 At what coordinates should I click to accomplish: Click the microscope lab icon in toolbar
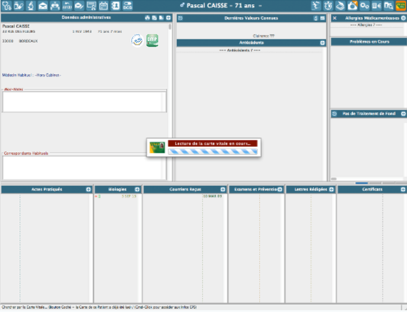(30, 6)
